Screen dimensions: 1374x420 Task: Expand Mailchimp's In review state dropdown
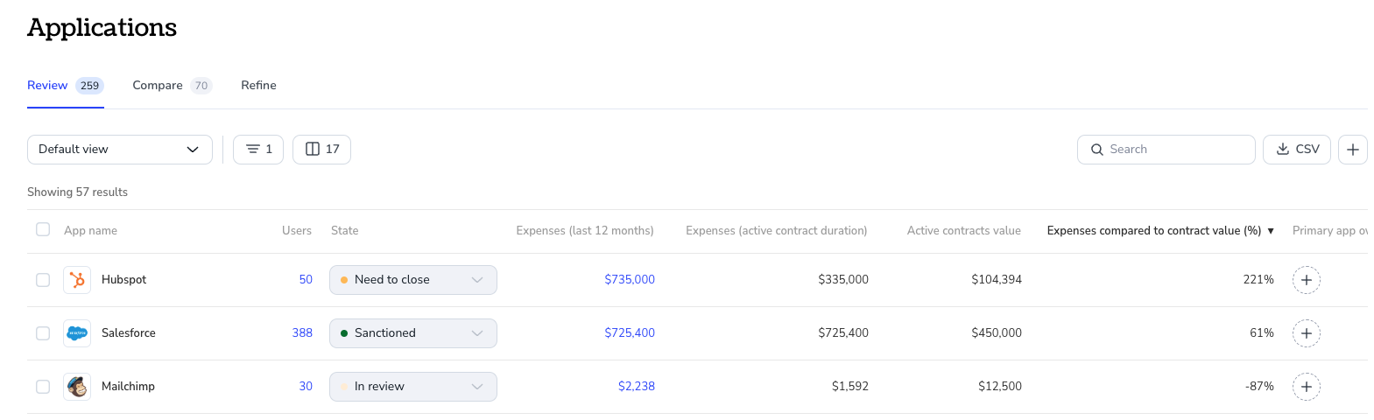(x=413, y=387)
